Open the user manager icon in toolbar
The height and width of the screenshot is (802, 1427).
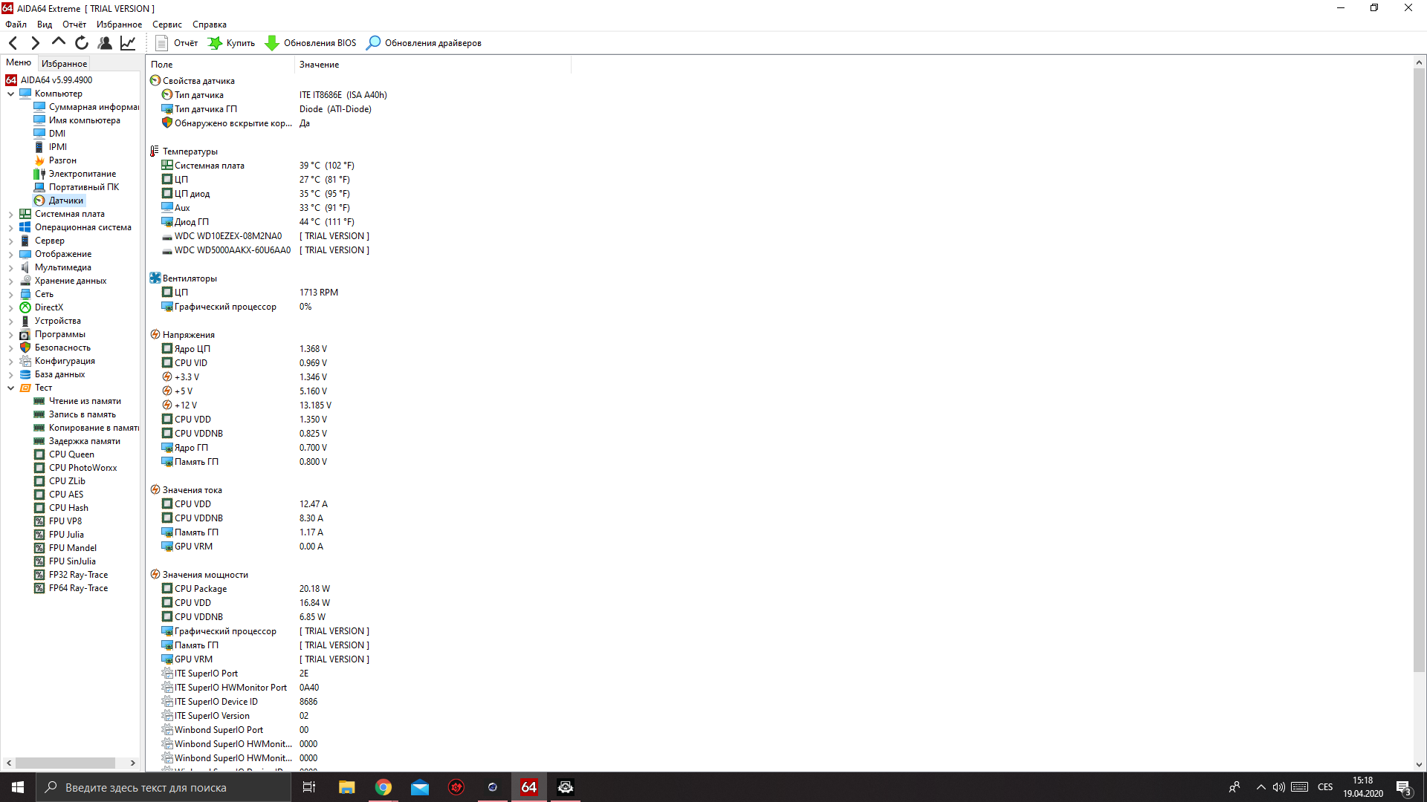(x=105, y=43)
